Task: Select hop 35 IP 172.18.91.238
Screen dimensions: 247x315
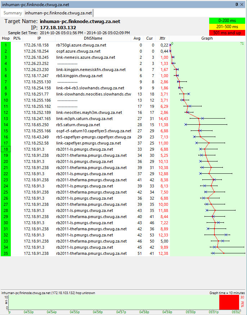Action: coord(36,253)
